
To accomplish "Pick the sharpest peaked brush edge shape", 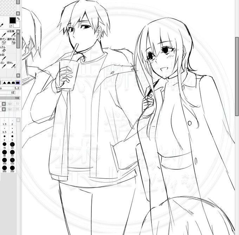I will [x=5, y=83].
